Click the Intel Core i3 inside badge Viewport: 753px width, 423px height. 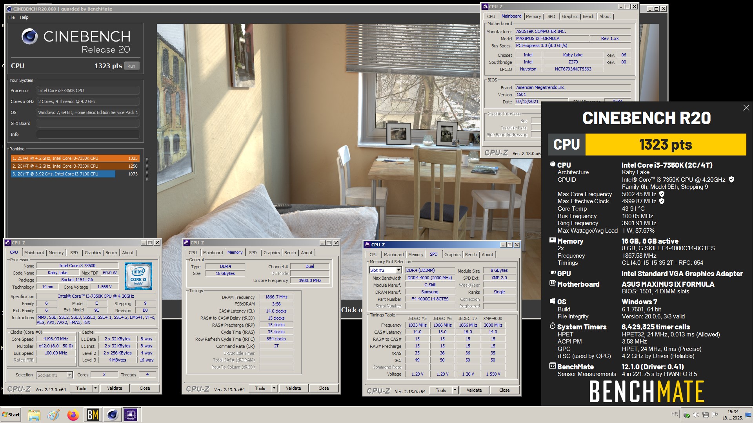pyautogui.click(x=138, y=276)
